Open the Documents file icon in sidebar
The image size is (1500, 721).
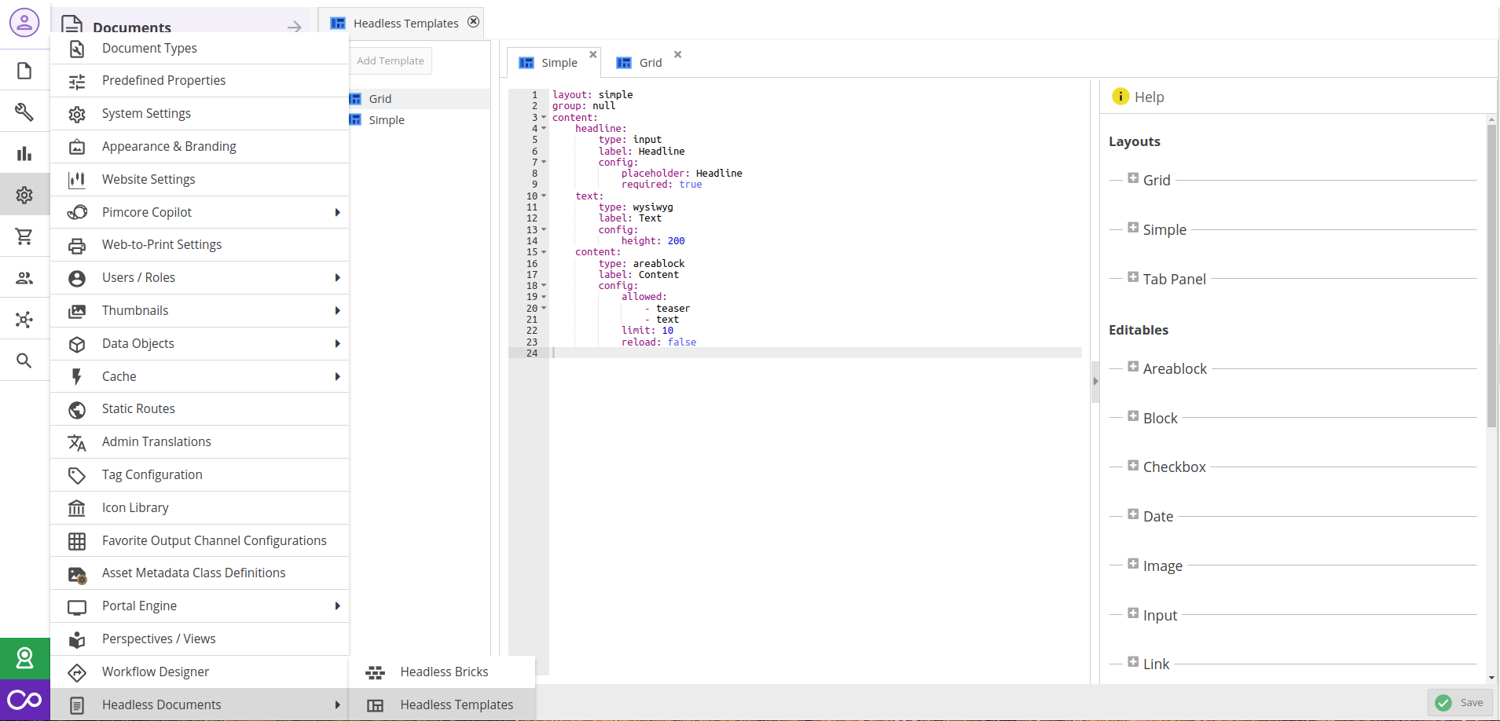pos(24,71)
